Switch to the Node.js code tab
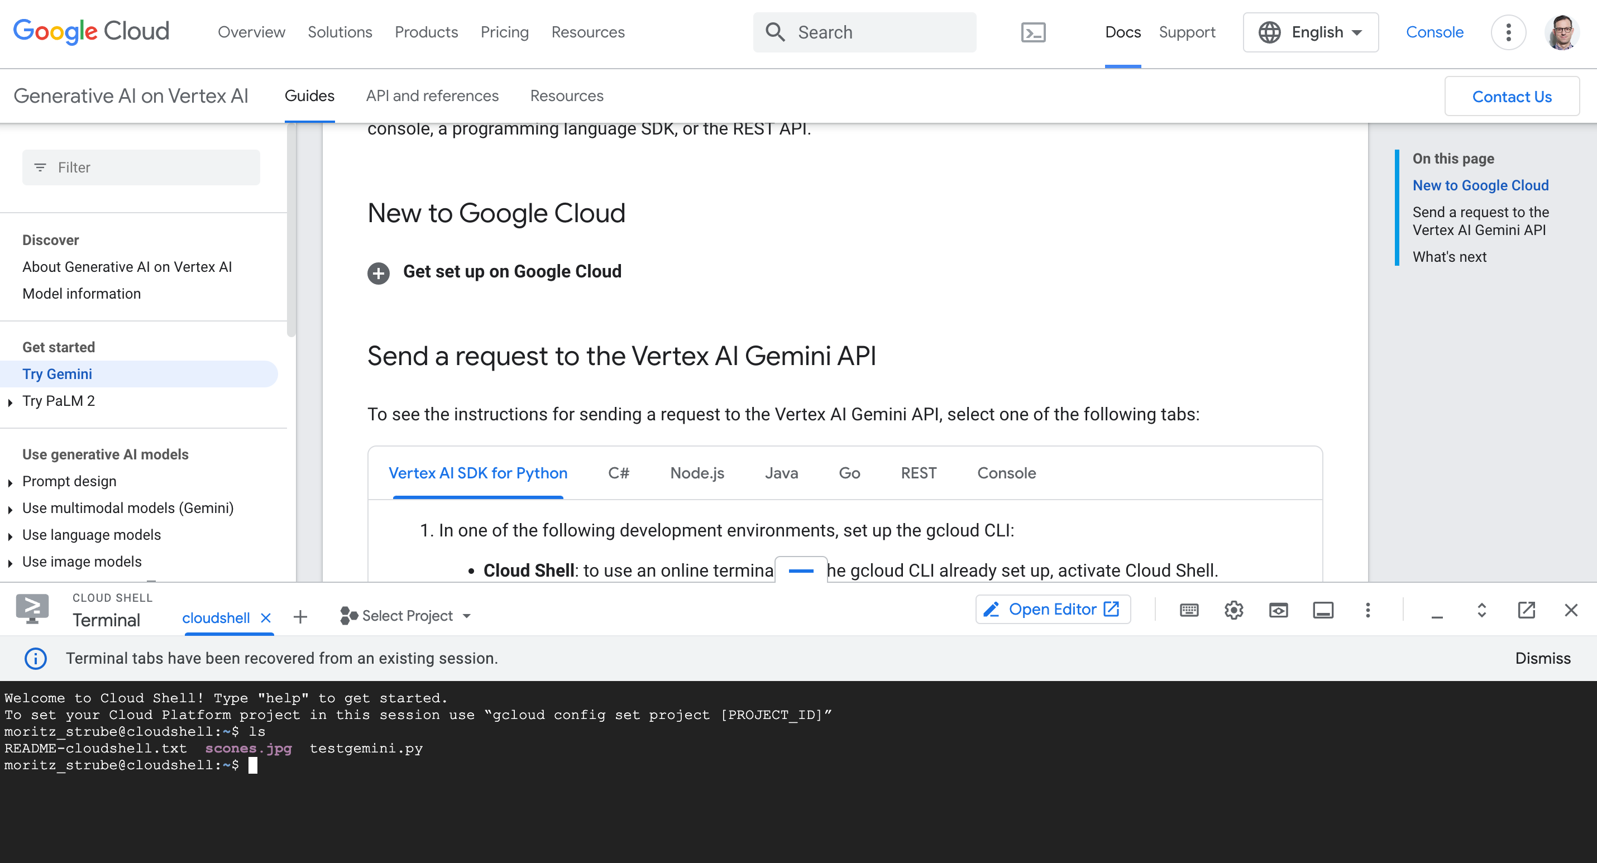Viewport: 1597px width, 863px height. (697, 473)
